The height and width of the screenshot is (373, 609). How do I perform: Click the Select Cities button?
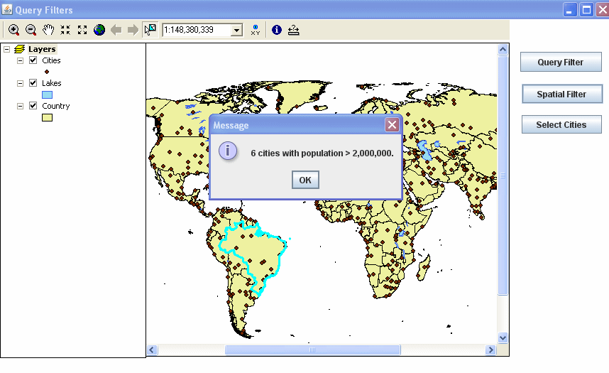(x=561, y=125)
